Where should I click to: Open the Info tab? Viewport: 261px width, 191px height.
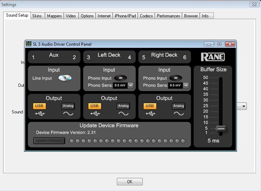pyautogui.click(x=206, y=16)
